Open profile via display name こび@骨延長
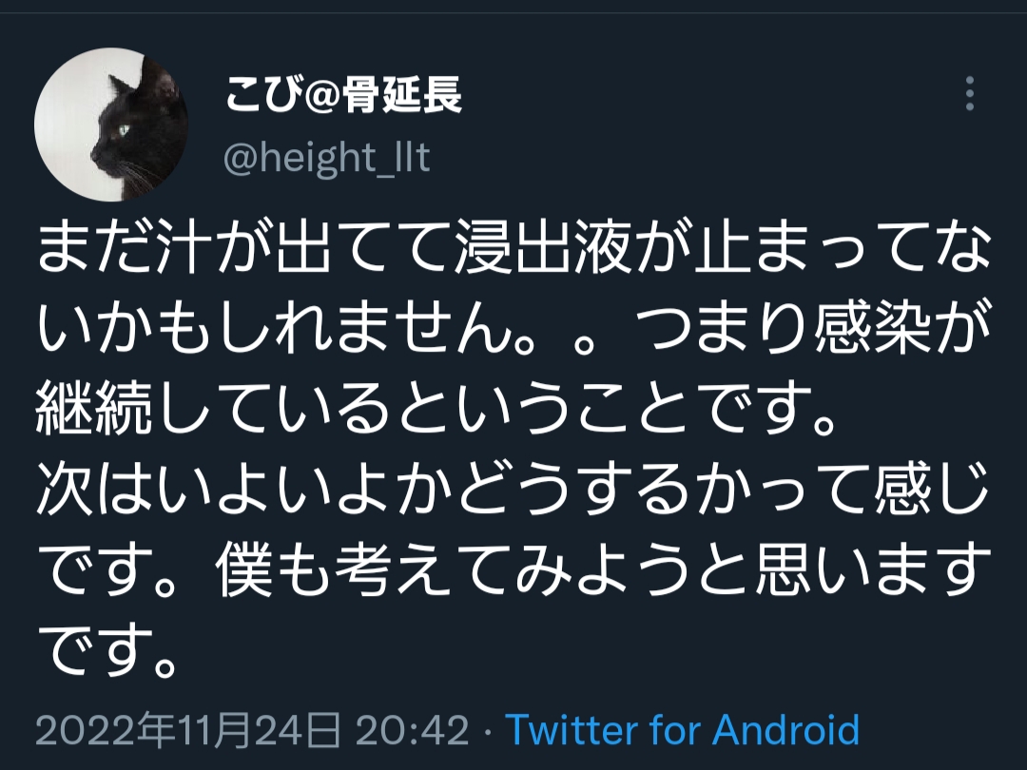This screenshot has height=770, width=1027. (344, 95)
